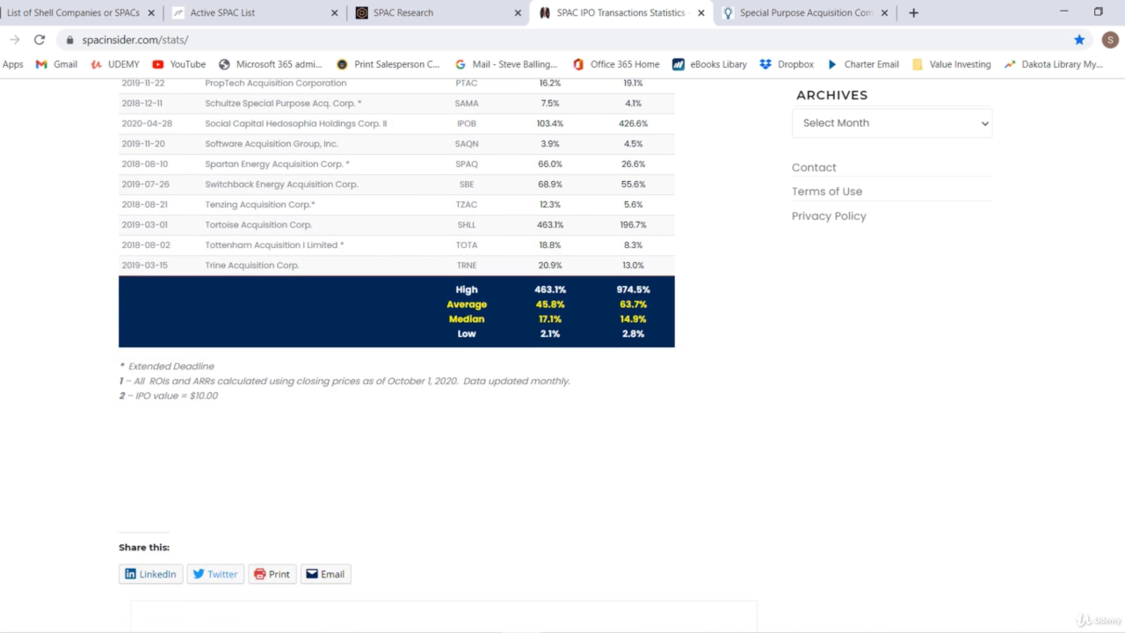
Task: Reload the current page
Action: point(40,40)
